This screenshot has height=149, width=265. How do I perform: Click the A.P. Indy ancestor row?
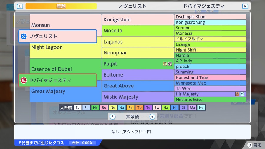[210, 61]
